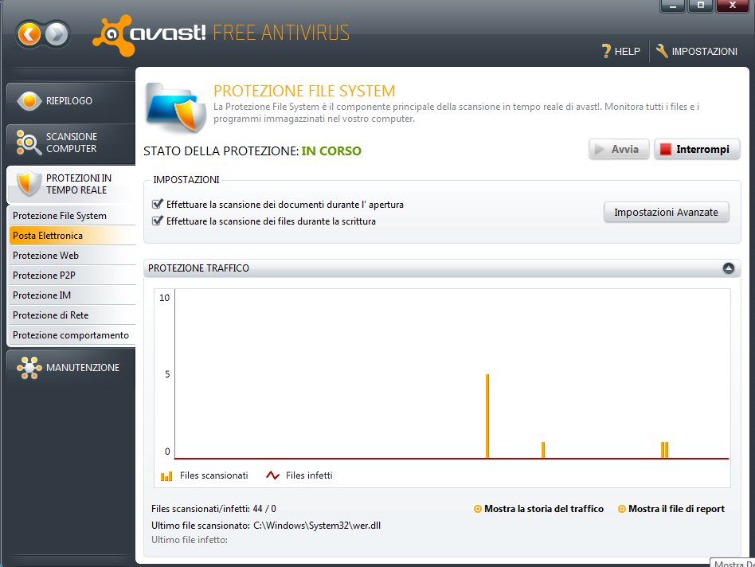755x567 pixels.
Task: Click the last scanned file path wer.dll
Action: point(317,525)
